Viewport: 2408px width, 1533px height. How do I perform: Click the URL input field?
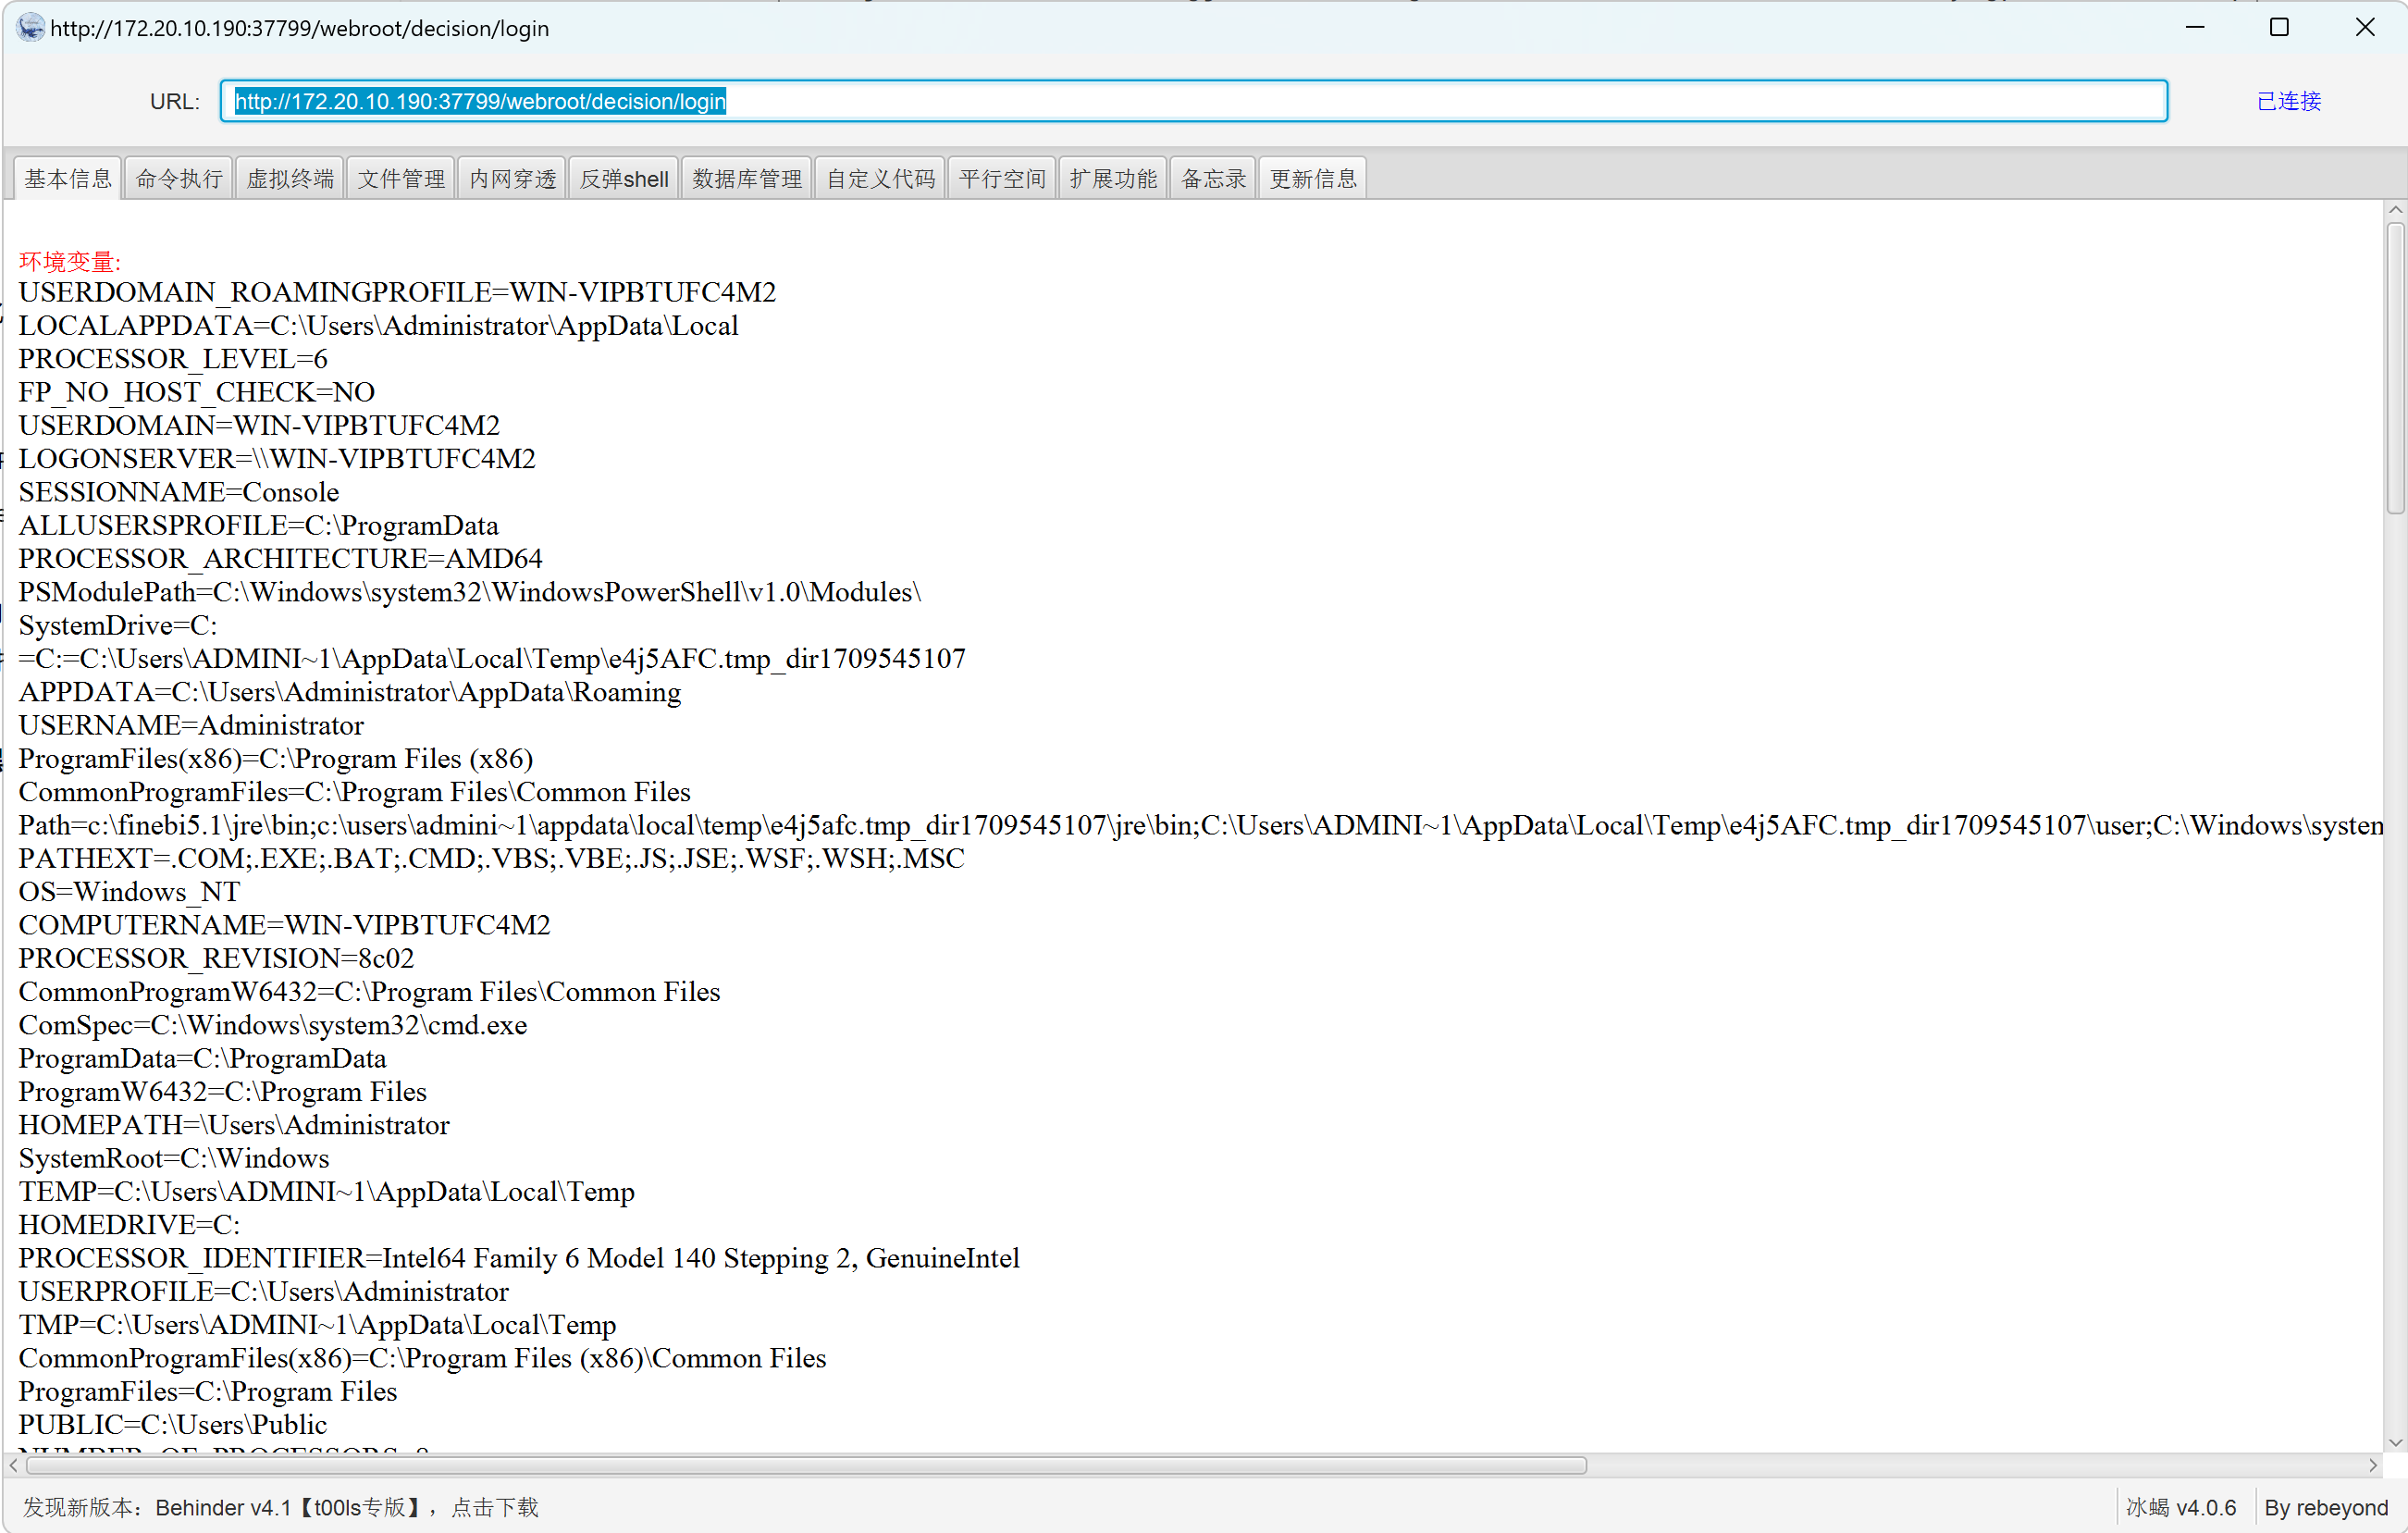pyautogui.click(x=1193, y=101)
